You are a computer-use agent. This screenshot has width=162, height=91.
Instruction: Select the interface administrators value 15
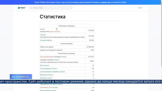(93, 72)
